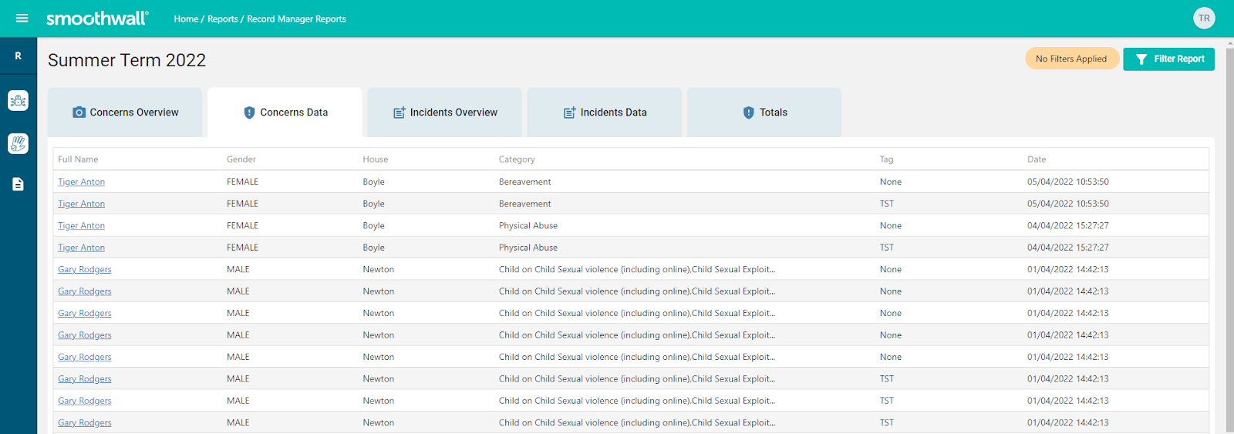1234x434 pixels.
Task: Go to the Incidents Data tab
Action: point(605,113)
